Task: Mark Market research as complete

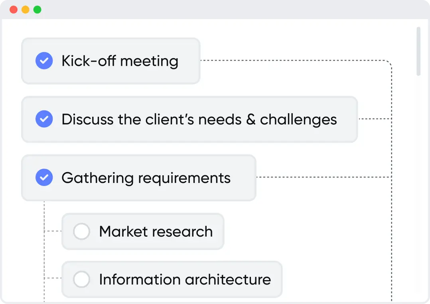Action: click(x=81, y=231)
